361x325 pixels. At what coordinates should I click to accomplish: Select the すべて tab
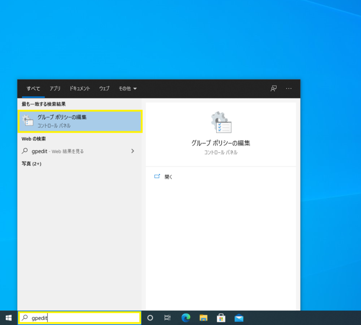click(33, 88)
